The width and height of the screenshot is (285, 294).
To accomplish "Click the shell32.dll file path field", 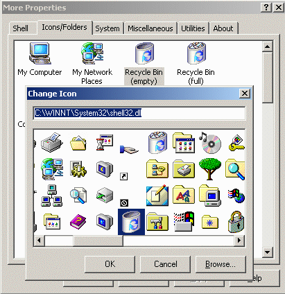I will click(139, 113).
